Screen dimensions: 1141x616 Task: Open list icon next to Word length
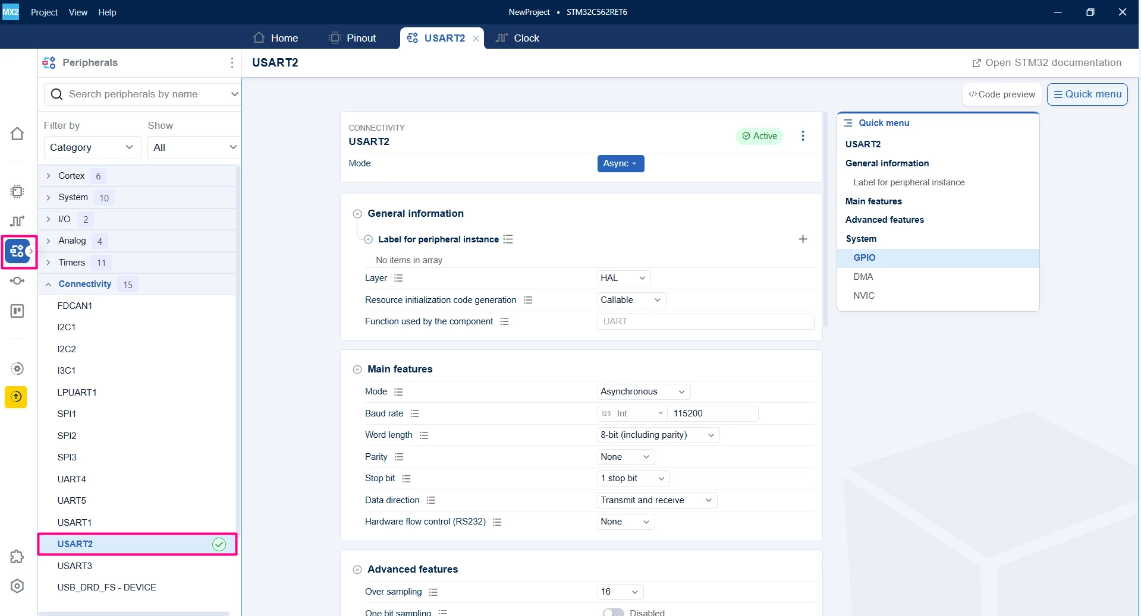click(423, 435)
